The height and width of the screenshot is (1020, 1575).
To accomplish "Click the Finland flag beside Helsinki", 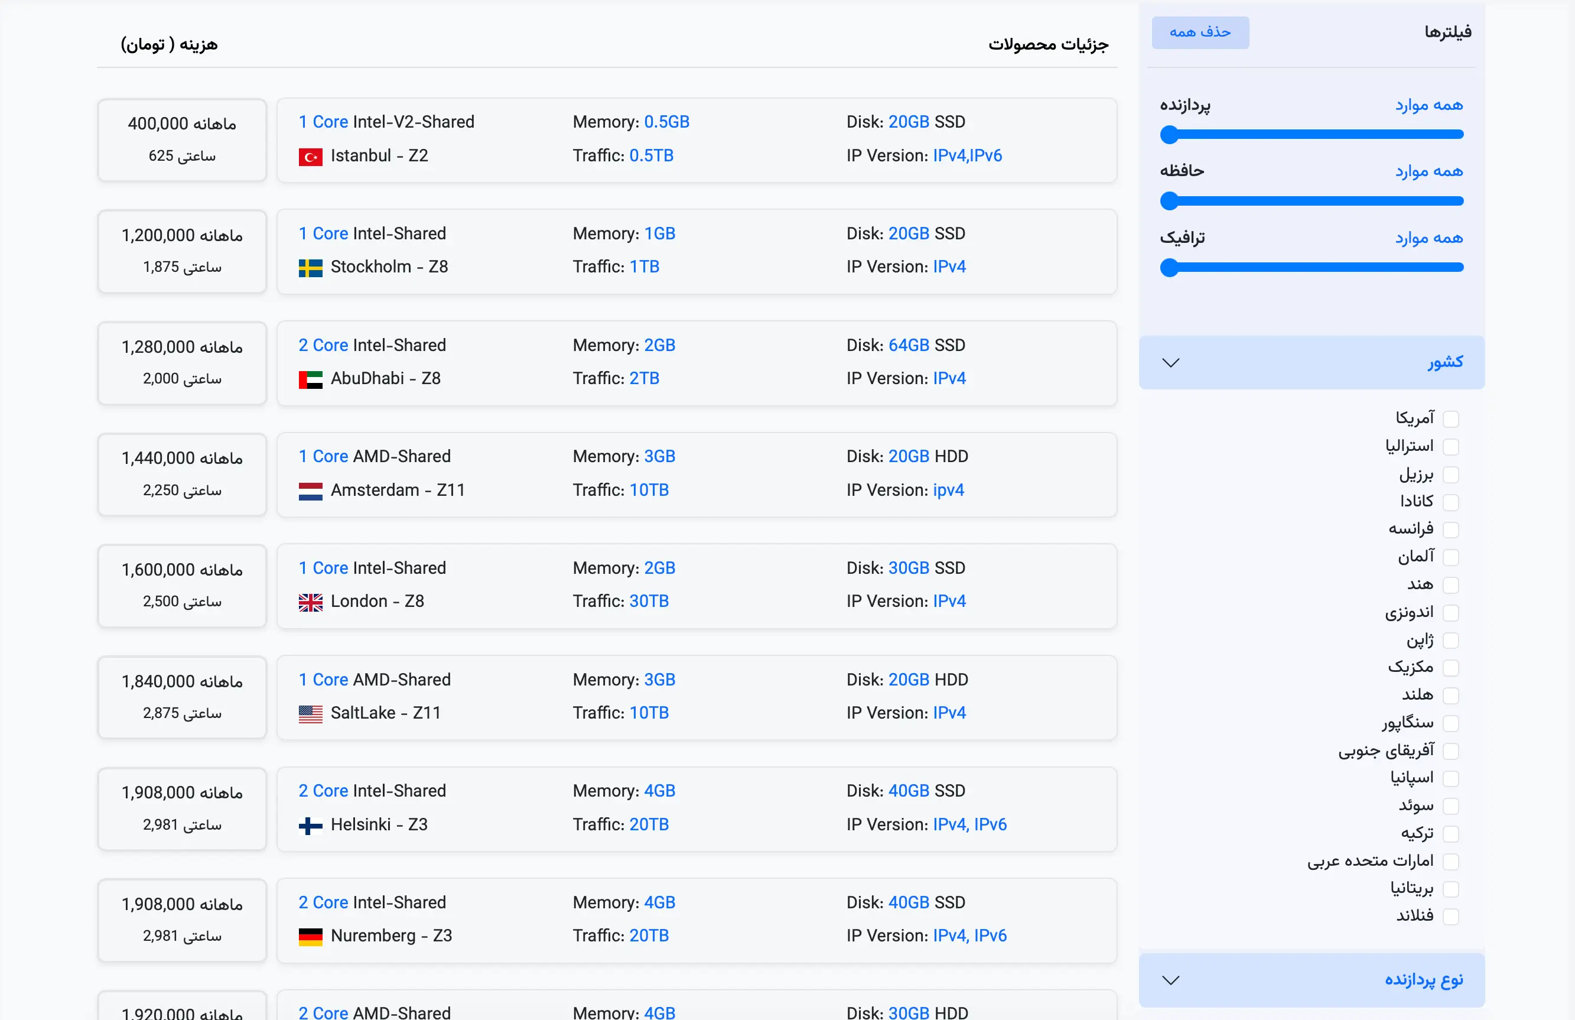I will click(x=310, y=825).
